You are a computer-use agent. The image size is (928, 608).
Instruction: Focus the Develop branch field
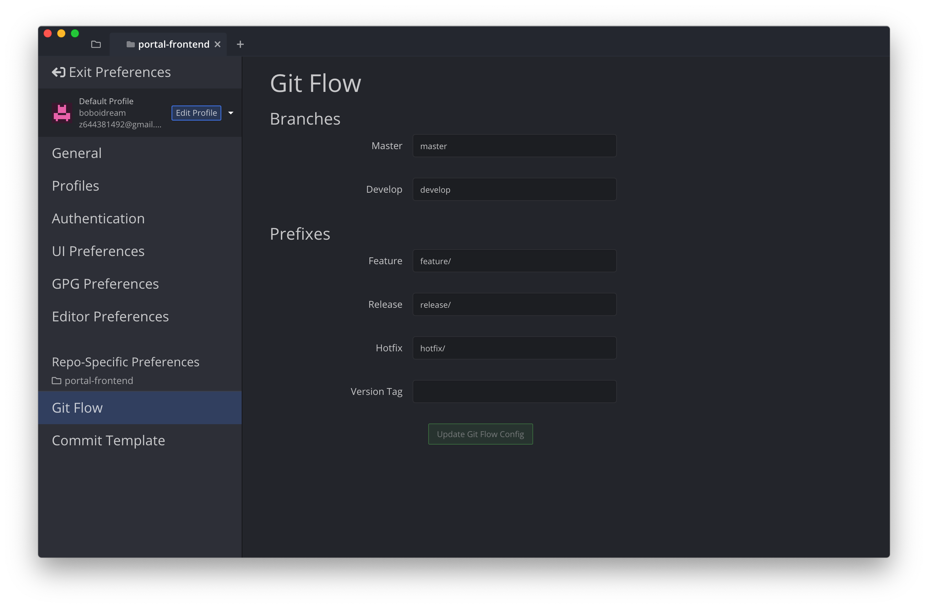(x=514, y=190)
